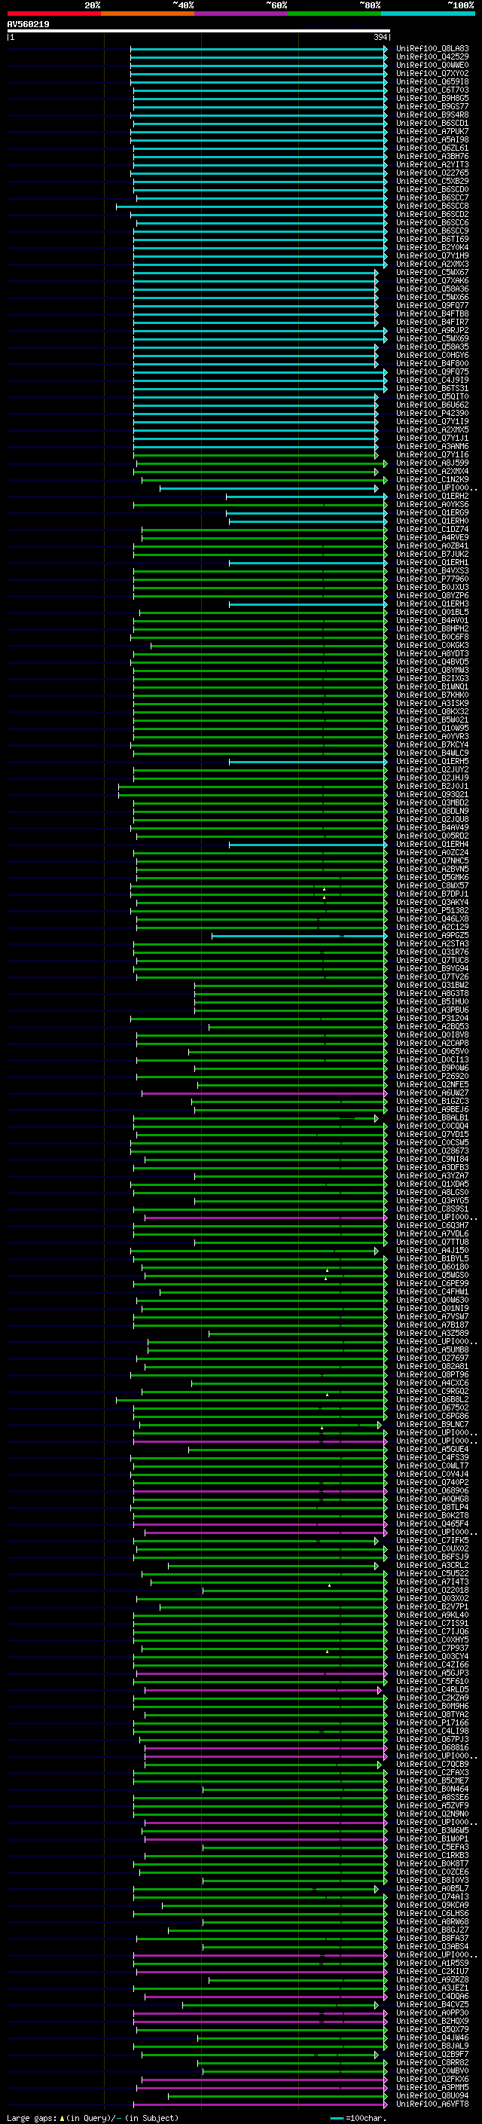Click the ~100% legend label
Screen dimensions: 482x2124
[x=461, y=5]
